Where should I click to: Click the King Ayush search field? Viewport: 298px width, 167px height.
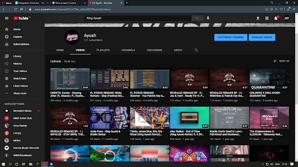pyautogui.click(x=138, y=18)
